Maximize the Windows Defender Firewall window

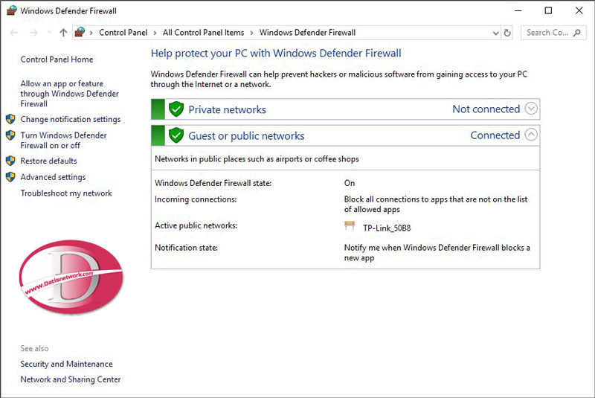click(x=548, y=10)
